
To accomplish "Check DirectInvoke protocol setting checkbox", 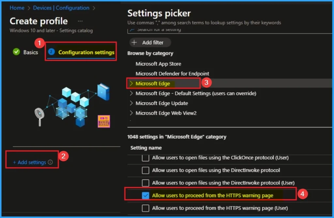I will (x=145, y=170).
